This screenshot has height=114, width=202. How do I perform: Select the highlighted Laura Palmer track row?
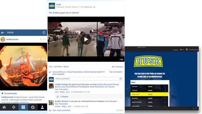[149, 94]
